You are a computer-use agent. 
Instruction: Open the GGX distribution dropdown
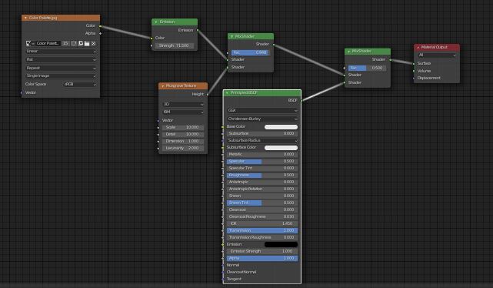[262, 110]
